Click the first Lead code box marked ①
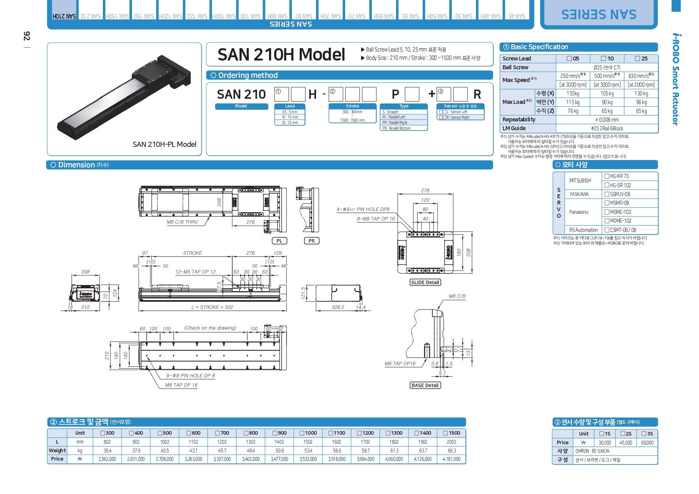This screenshot has width=699, height=494. tap(282, 94)
